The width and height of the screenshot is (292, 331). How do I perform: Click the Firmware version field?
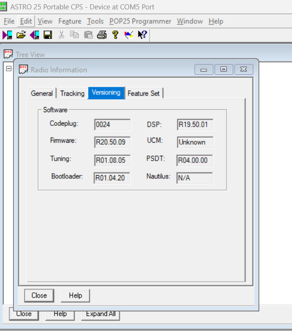point(112,142)
